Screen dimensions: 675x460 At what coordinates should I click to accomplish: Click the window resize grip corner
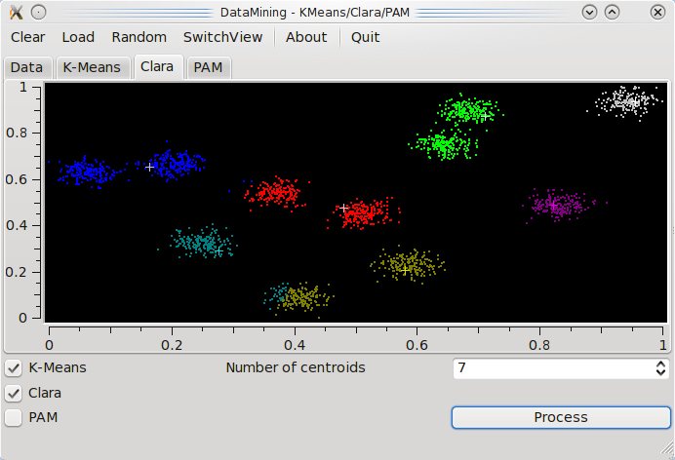pyautogui.click(x=667, y=448)
